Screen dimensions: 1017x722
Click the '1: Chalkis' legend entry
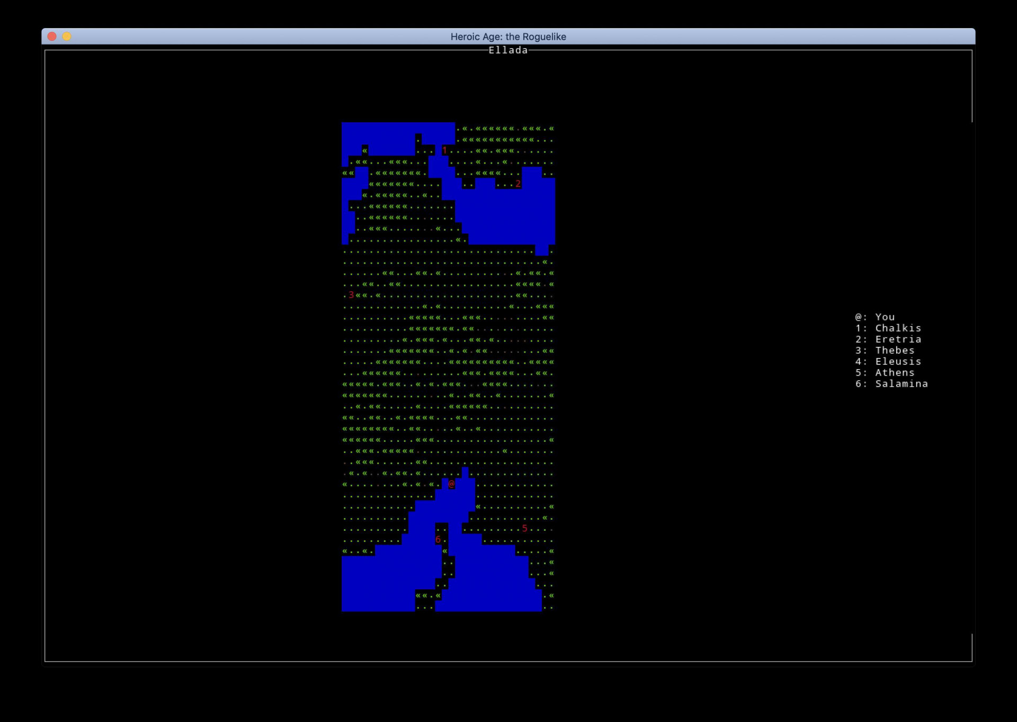coord(888,328)
